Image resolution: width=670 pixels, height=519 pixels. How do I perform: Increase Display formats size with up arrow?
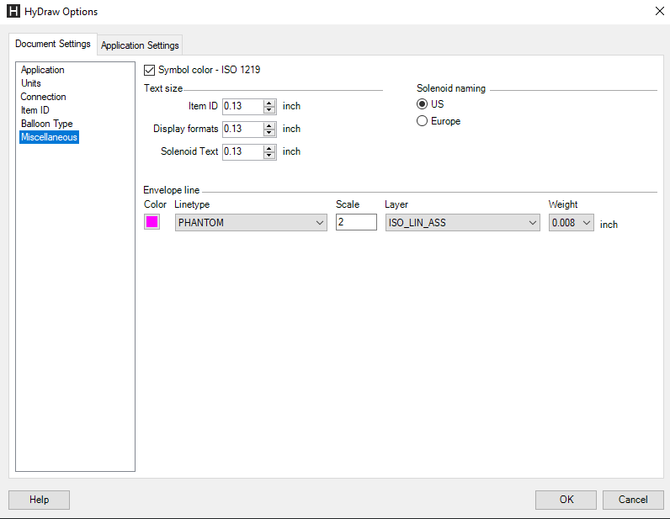269,125
